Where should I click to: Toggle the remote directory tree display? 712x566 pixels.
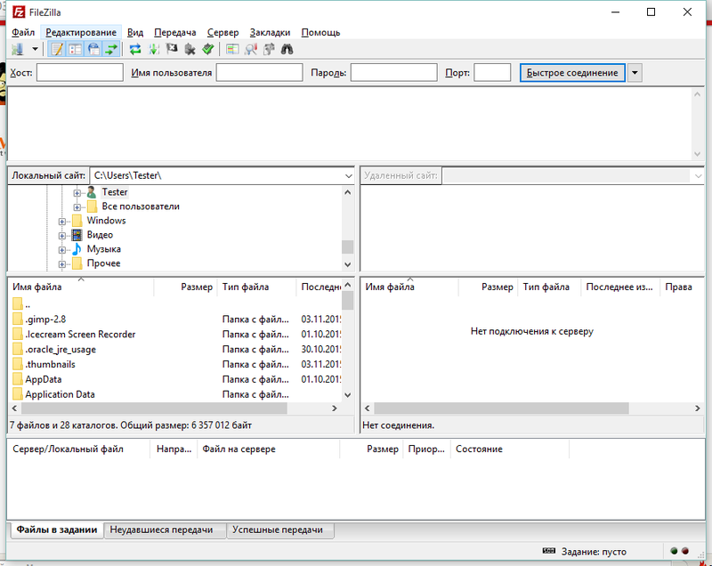tap(93, 49)
